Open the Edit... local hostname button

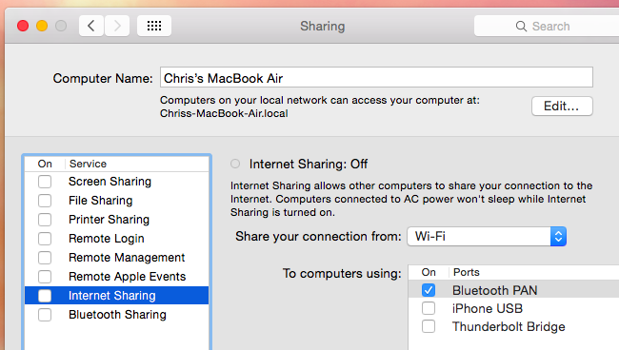[562, 106]
